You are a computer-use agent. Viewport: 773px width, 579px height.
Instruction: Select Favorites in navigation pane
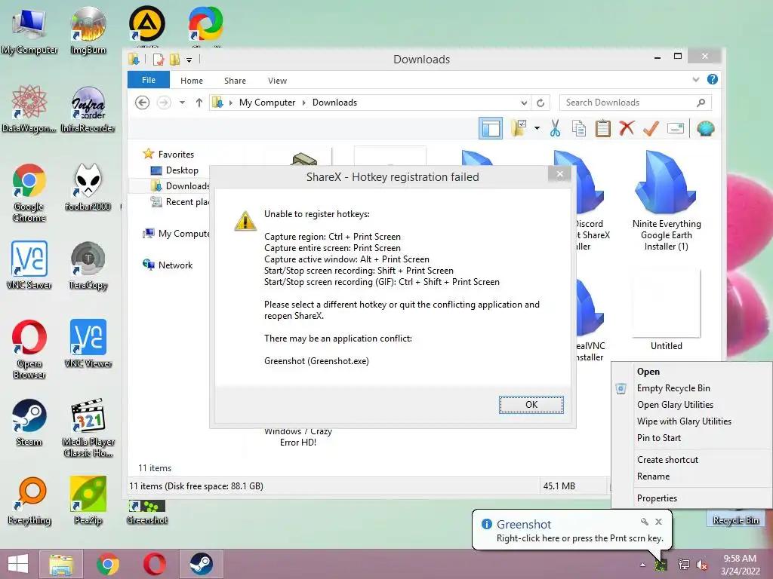tap(176, 154)
